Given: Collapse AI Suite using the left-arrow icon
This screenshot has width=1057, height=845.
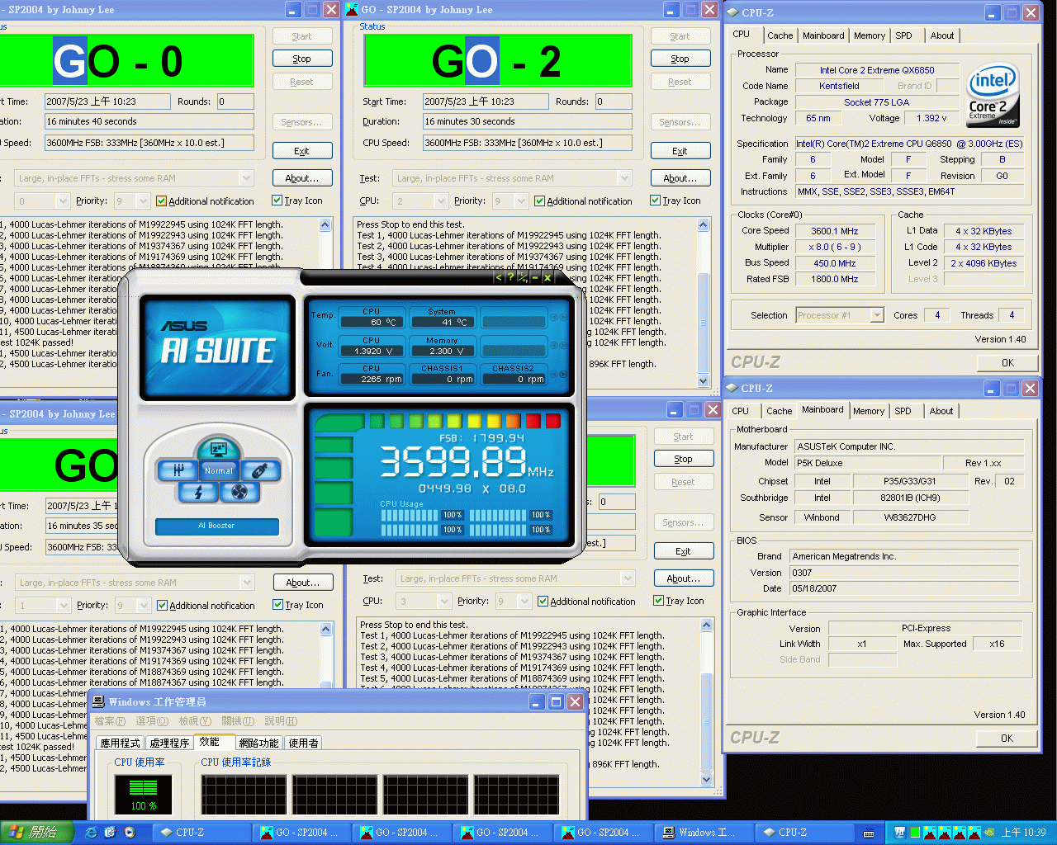Looking at the screenshot, I should point(499,279).
